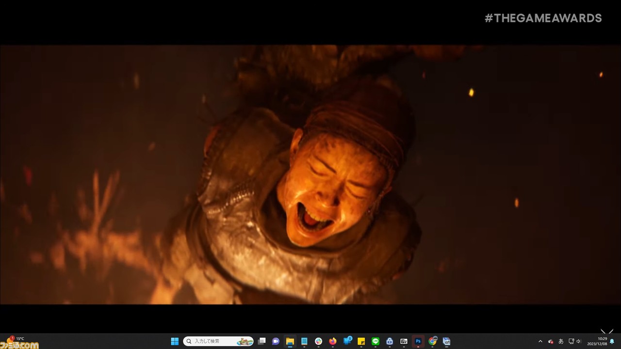The image size is (621, 349).
Task: Open Firefox from the taskbar
Action: point(332,341)
